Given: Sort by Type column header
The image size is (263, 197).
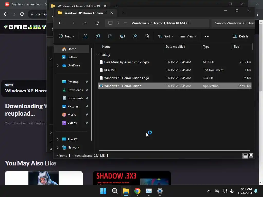Looking at the screenshot, I should [206, 47].
